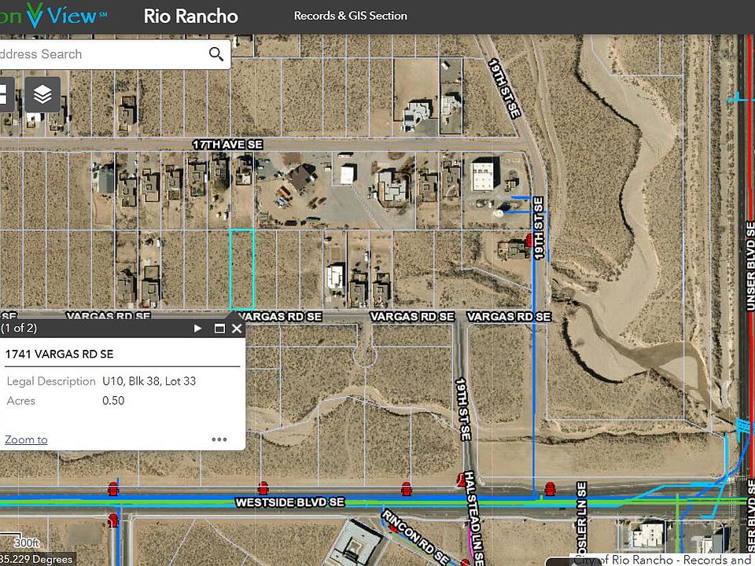Go to next feature arrow in popup
This screenshot has width=755, height=566.
[197, 329]
